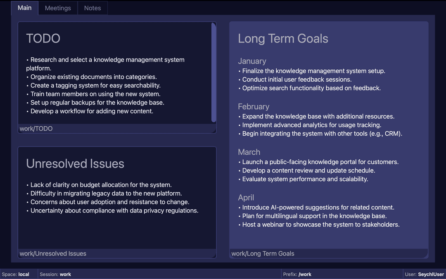Screen dimensions: 446x279
Task: Click the User: SeychlUser status item
Action: (x=424, y=274)
